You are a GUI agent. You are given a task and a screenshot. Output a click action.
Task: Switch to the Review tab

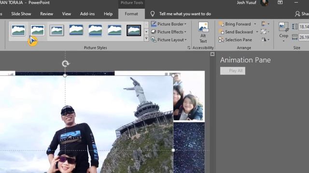(x=46, y=14)
